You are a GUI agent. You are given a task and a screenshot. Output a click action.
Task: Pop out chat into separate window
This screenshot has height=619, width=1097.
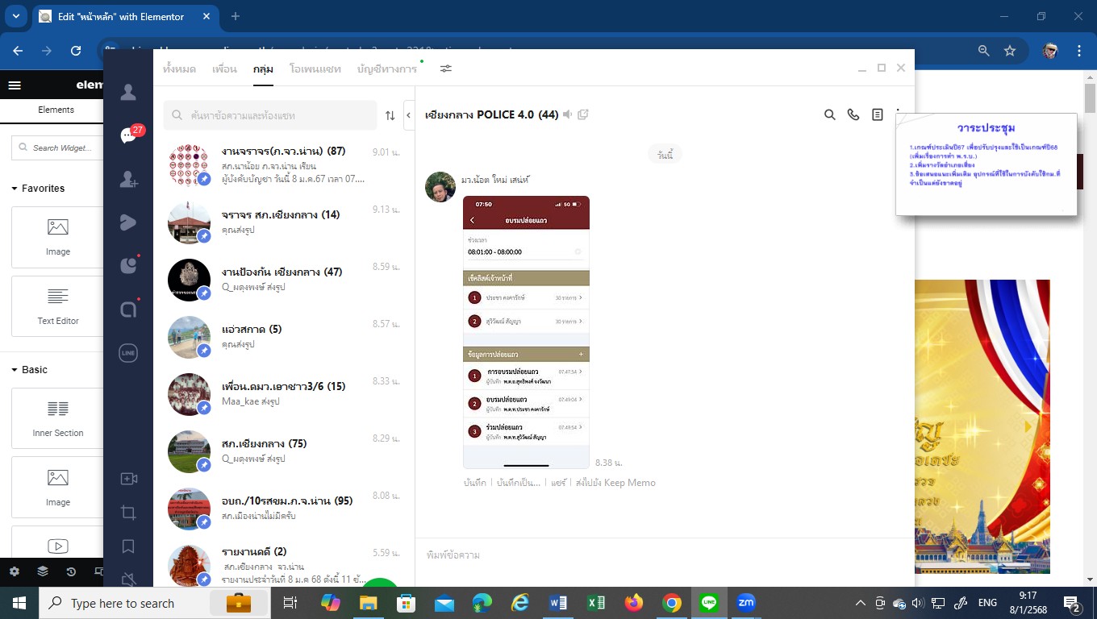[583, 114]
